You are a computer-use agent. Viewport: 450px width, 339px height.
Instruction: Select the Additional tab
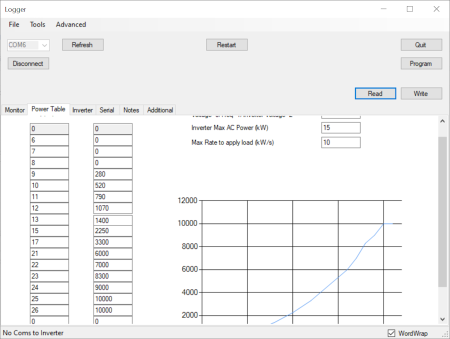[160, 110]
